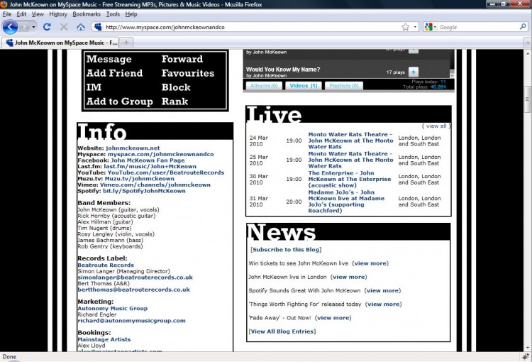Open the Mainstage Artists link

click(x=104, y=339)
